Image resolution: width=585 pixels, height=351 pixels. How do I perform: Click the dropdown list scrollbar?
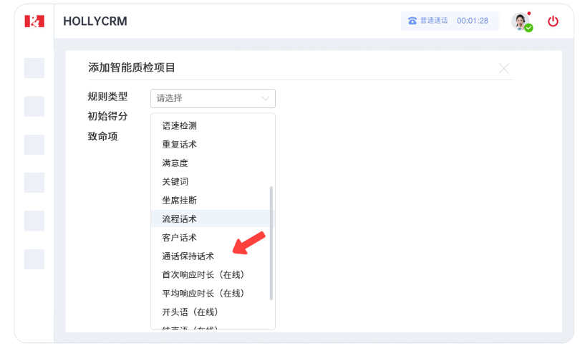coord(271,244)
